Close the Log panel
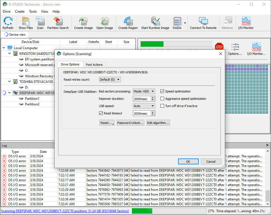This screenshot has height=215, width=271. pos(267,145)
